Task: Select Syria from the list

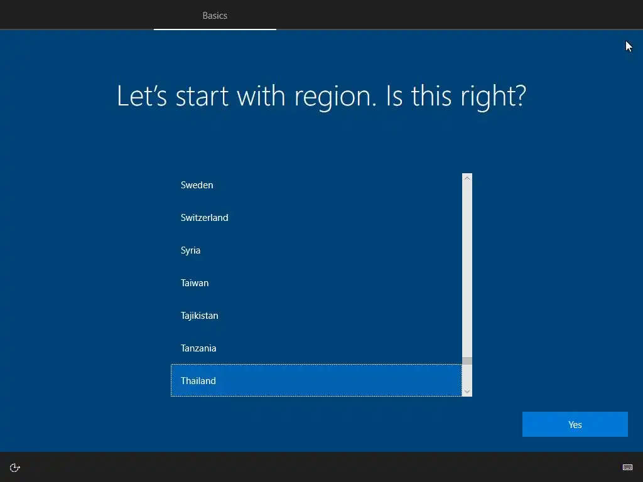Action: (316, 250)
